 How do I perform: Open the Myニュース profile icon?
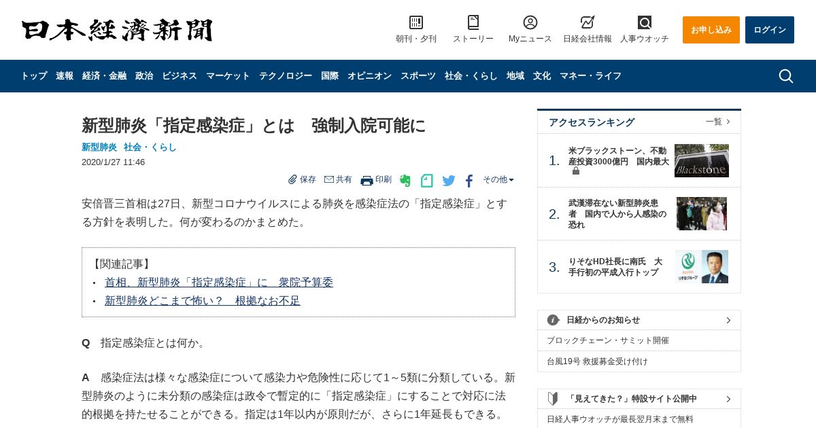pos(530,22)
